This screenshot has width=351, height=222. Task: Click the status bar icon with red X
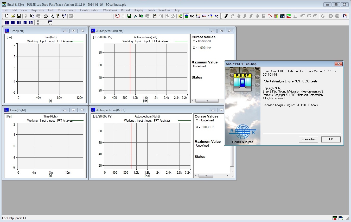click(335, 218)
